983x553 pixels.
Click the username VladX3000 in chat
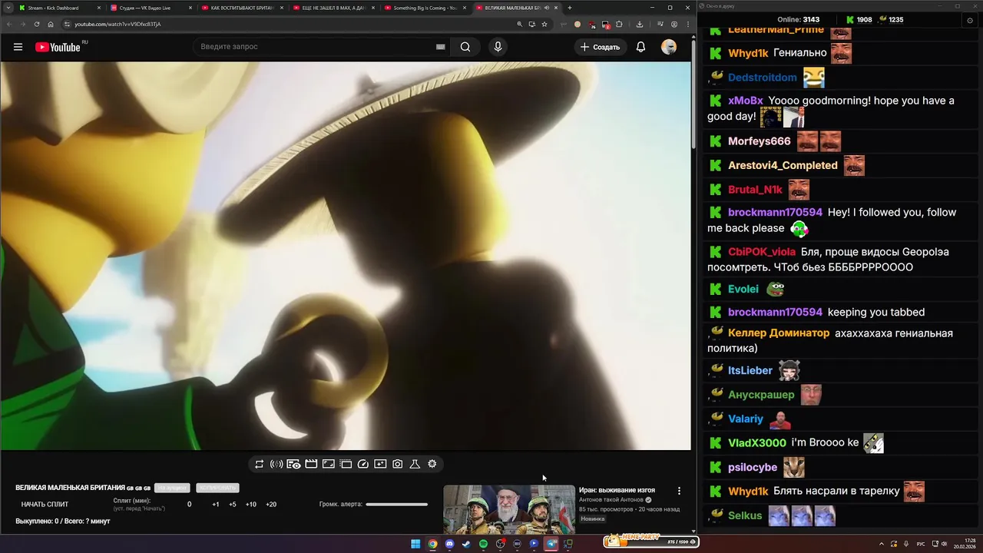coord(757,443)
